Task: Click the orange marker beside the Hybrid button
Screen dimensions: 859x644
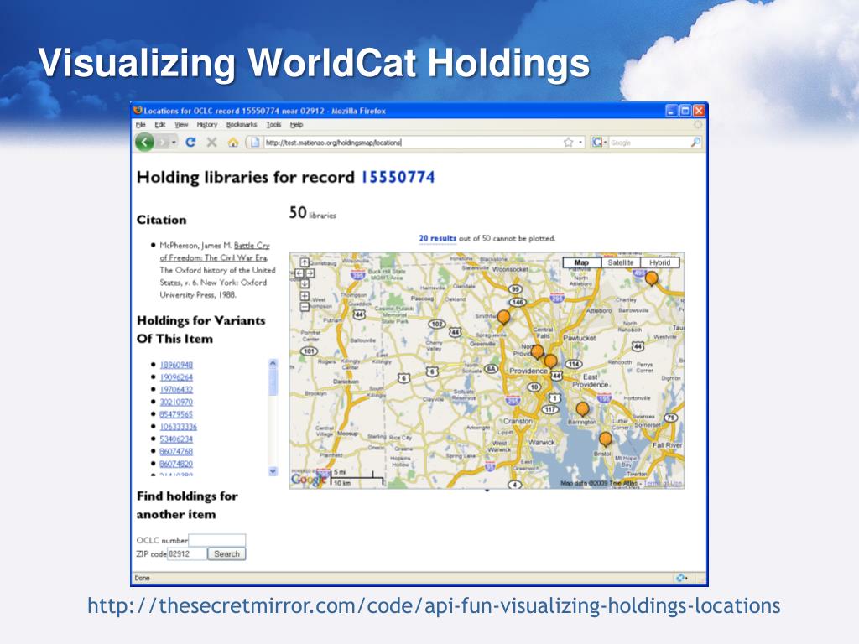Action: (x=651, y=279)
